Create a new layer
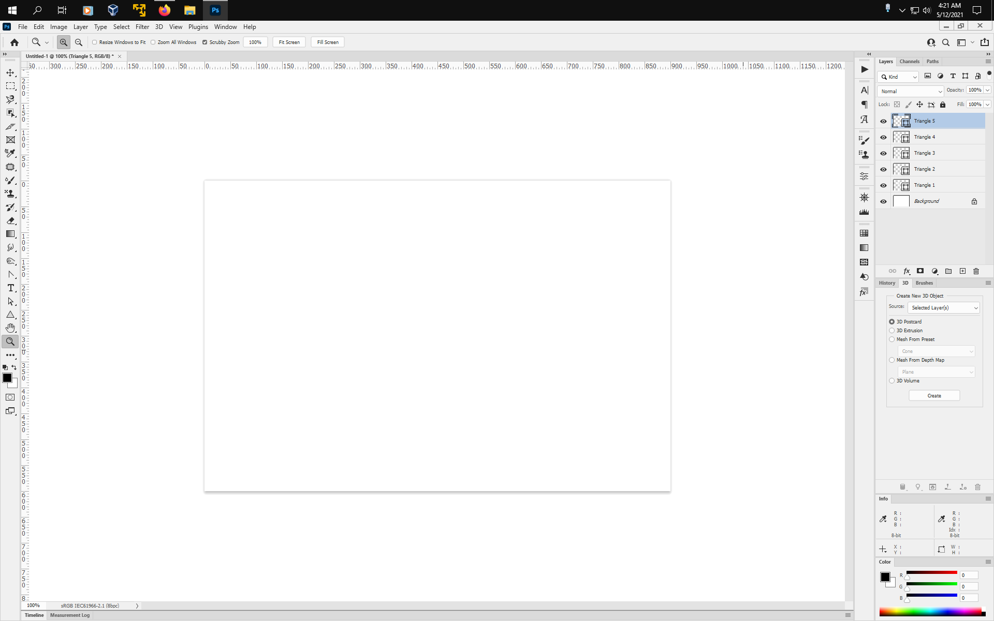994x621 pixels. pos(962,271)
